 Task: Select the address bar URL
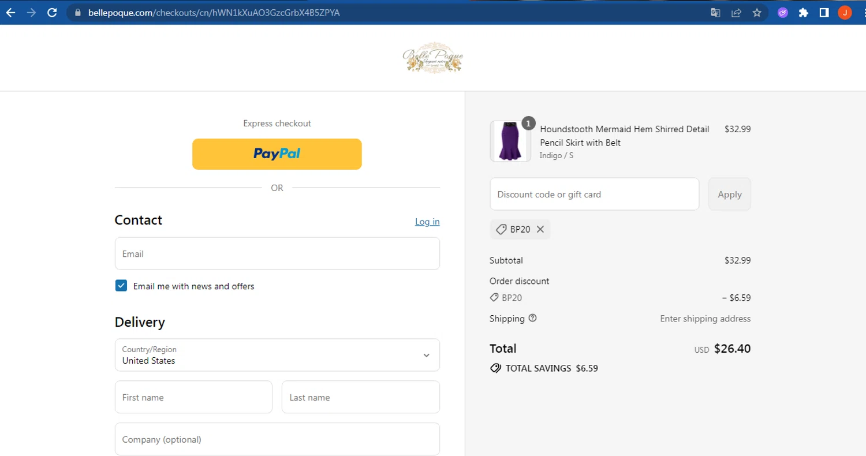click(x=214, y=13)
